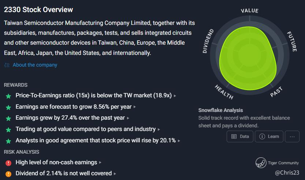This screenshot has width=305, height=180.
Task: Click red warning icon for non-cash earnings
Action: pyautogui.click(x=8, y=162)
